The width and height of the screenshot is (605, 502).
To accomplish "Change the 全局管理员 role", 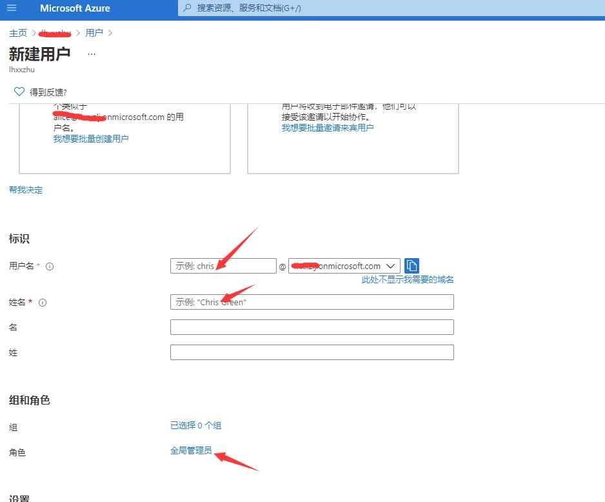I will [x=191, y=450].
